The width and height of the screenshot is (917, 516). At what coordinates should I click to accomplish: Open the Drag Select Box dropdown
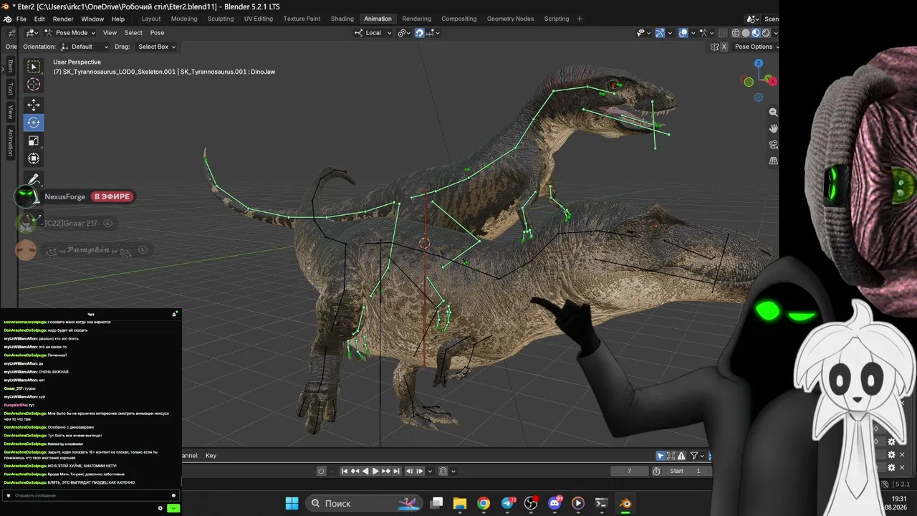pos(156,47)
